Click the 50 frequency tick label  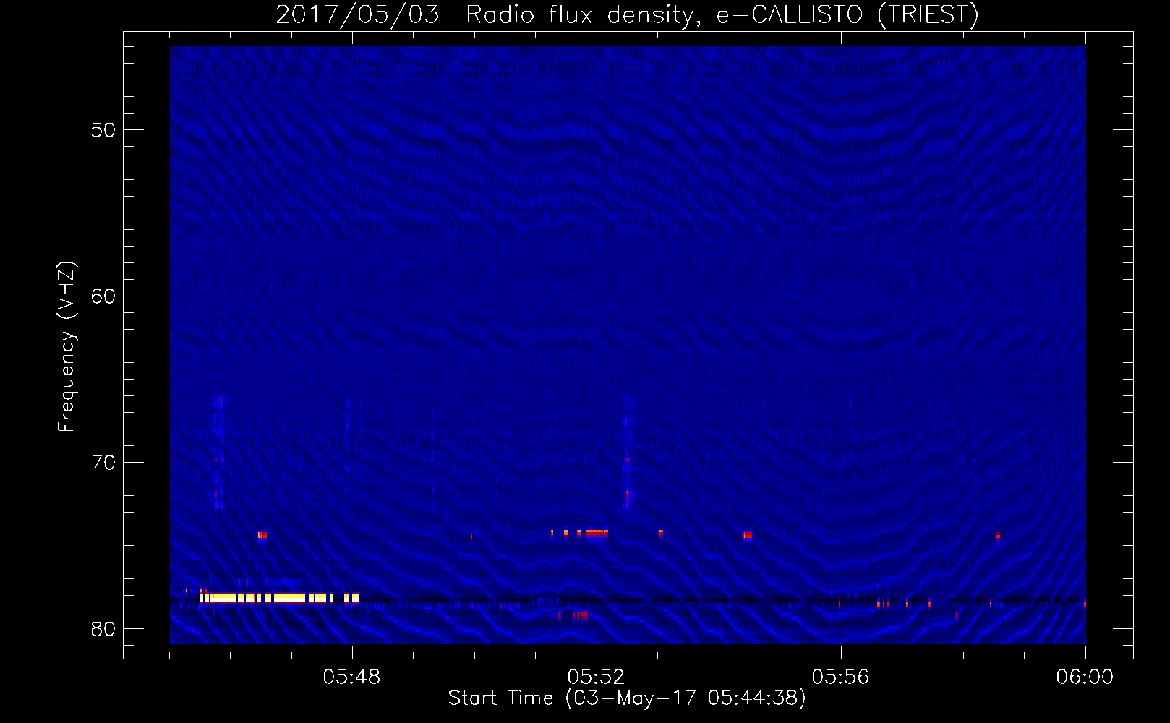103,130
